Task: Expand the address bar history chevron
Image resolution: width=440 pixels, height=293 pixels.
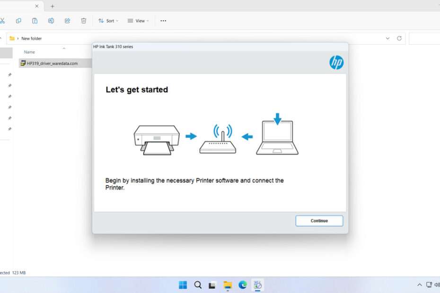Action: point(387,38)
